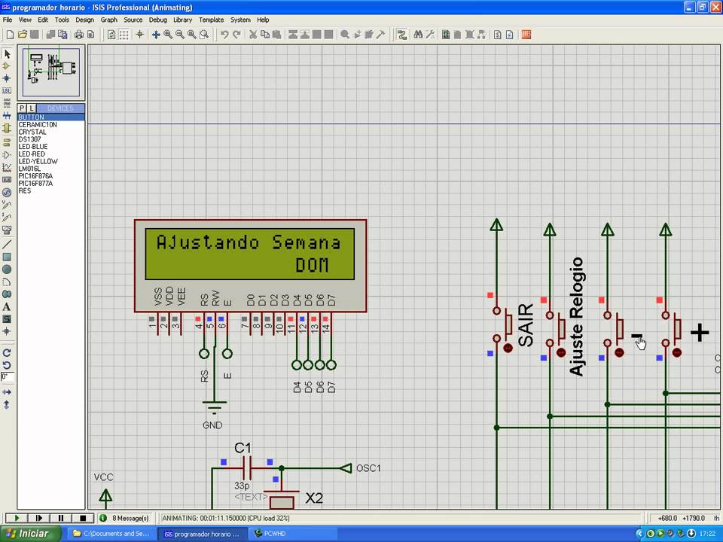The width and height of the screenshot is (723, 542).
Task: Rotate clockwise using sidebar rotate icon
Action: click(x=7, y=353)
